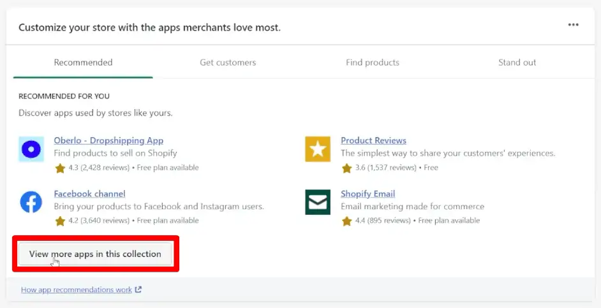601x308 pixels.
Task: Open the Find products tab
Action: (373, 62)
